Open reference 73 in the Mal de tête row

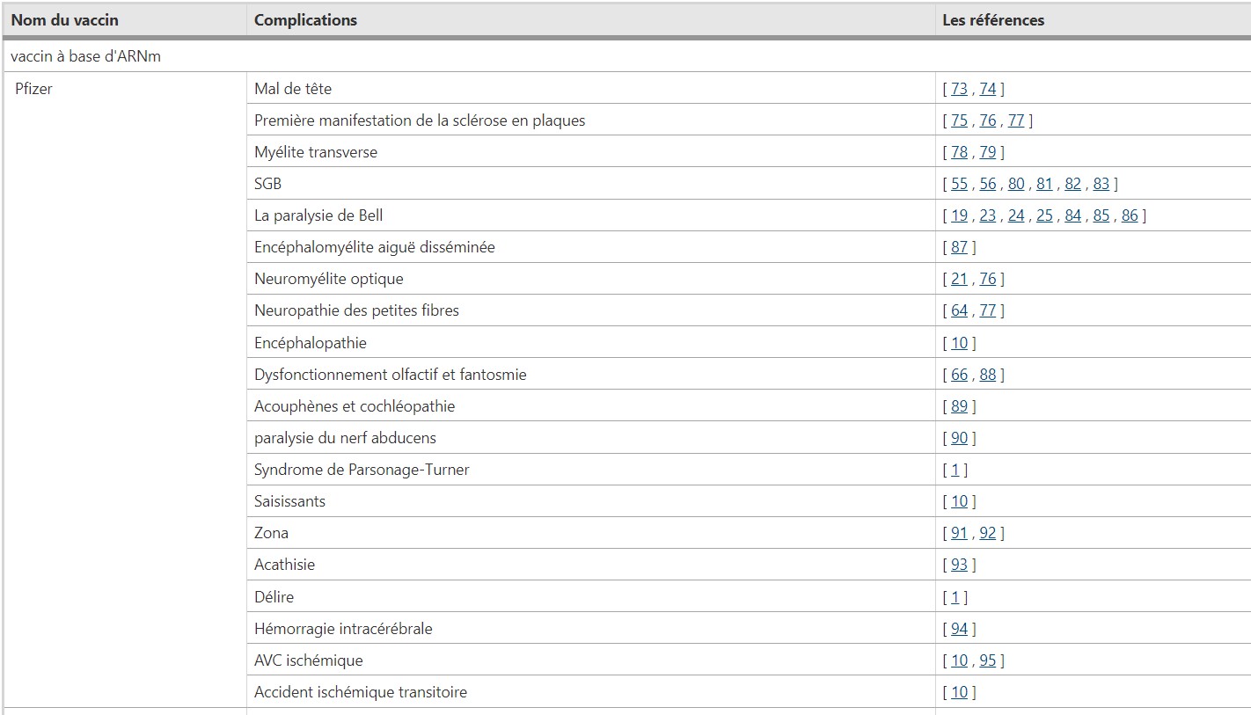click(959, 89)
